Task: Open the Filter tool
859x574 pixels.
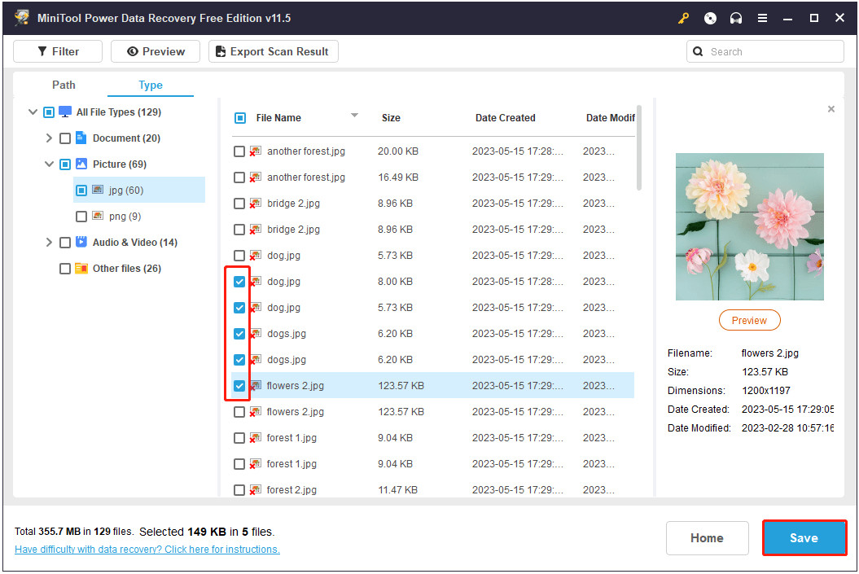Action: coord(58,51)
